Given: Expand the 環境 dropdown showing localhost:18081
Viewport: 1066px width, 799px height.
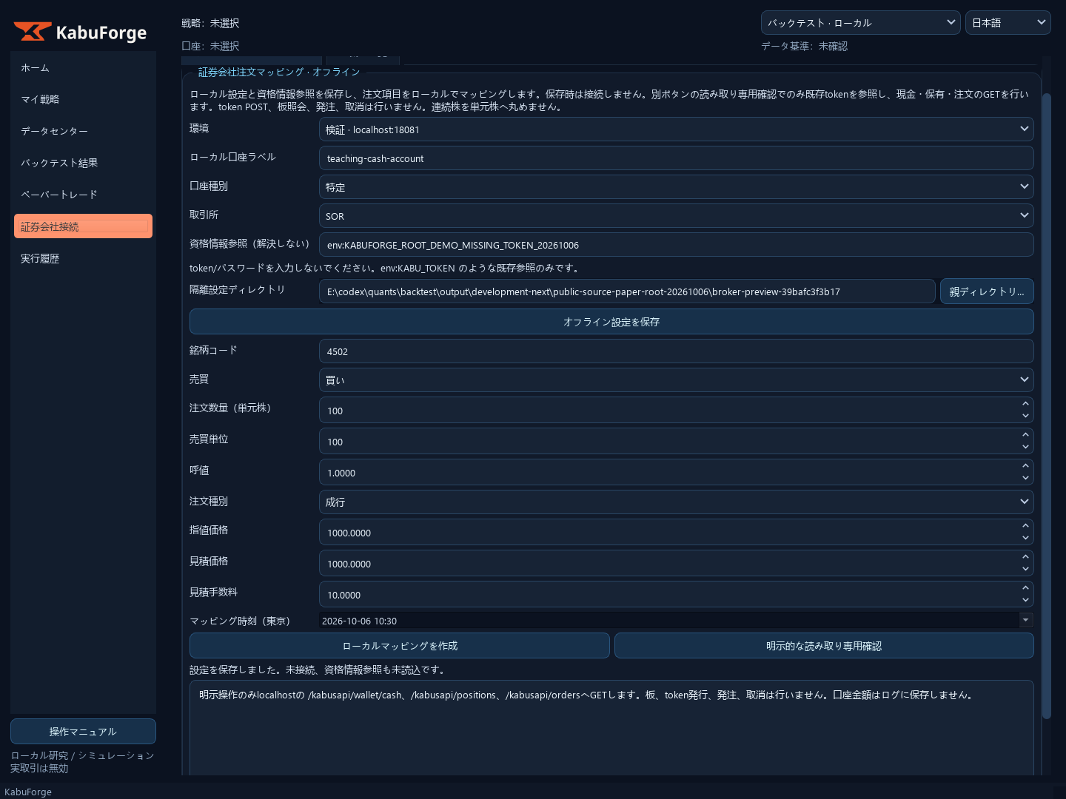Looking at the screenshot, I should (676, 129).
